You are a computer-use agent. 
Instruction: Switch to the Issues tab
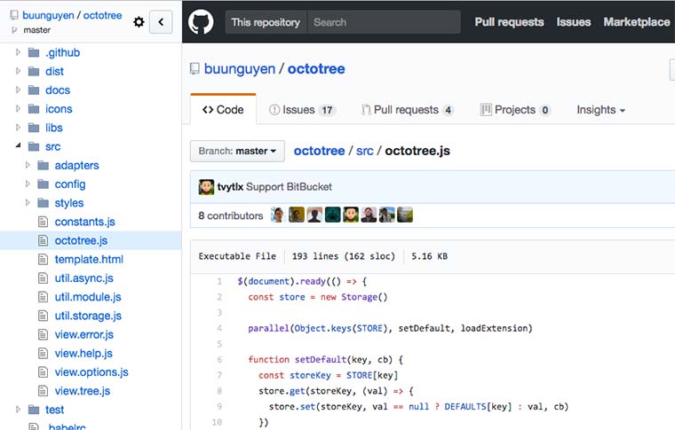[x=303, y=110]
